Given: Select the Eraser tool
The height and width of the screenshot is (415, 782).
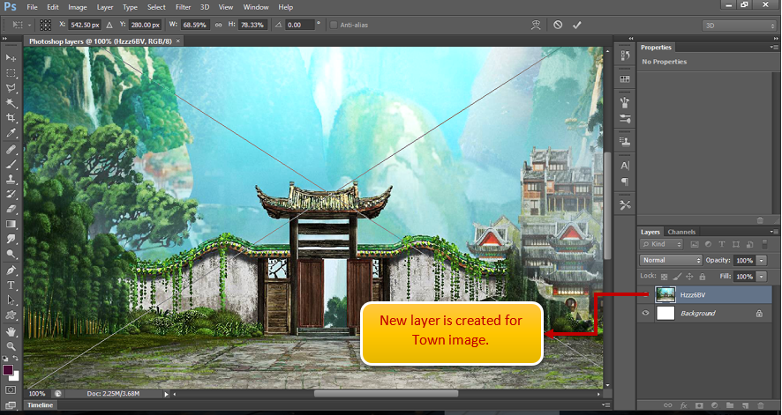Looking at the screenshot, I should pos(11,209).
